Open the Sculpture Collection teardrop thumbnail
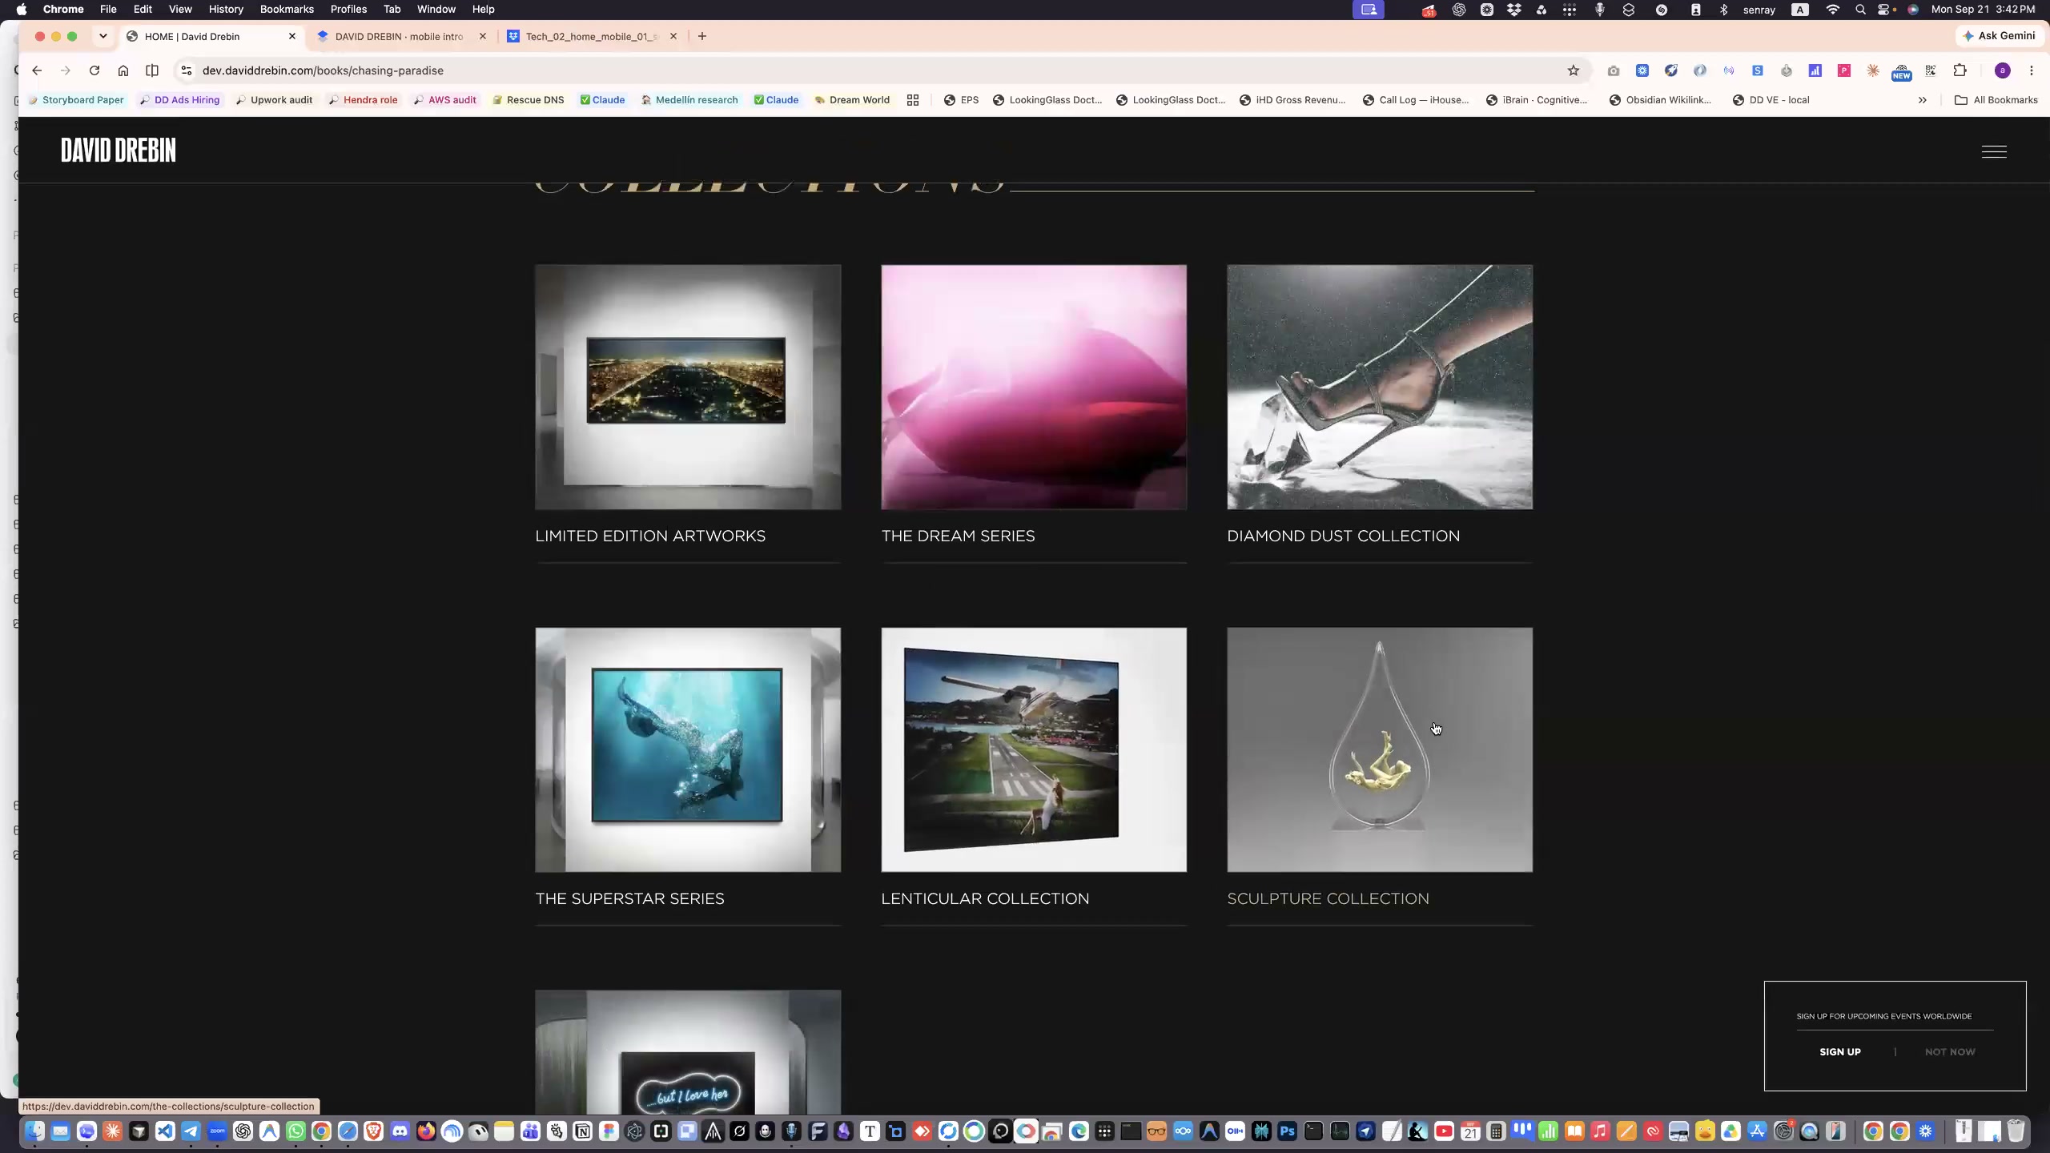2050x1153 pixels. click(x=1380, y=749)
